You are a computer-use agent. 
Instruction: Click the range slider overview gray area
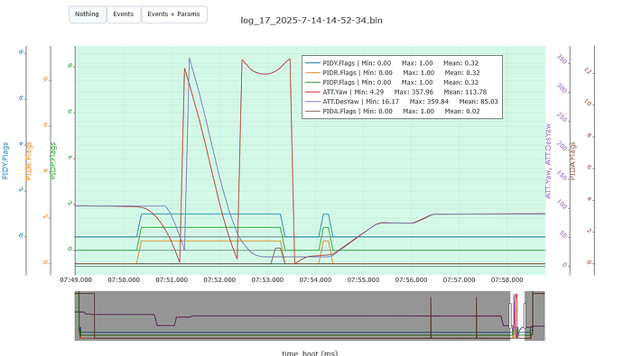click(x=292, y=315)
